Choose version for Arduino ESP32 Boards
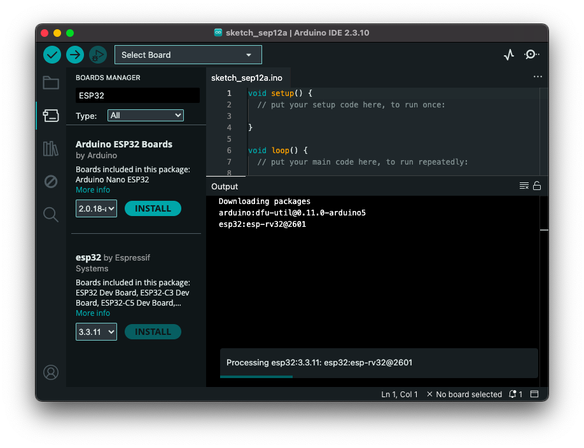This screenshot has width=584, height=448. 96,208
